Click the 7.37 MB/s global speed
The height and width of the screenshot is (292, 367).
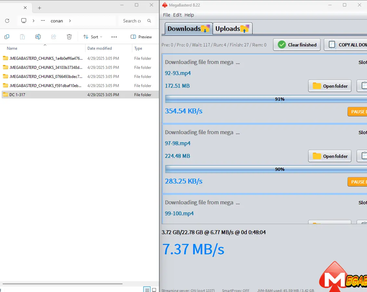point(193,249)
